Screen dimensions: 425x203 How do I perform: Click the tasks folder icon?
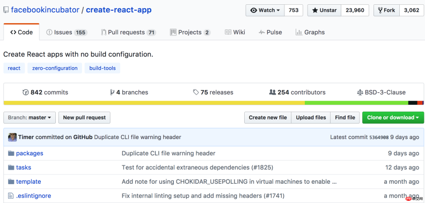(11, 168)
